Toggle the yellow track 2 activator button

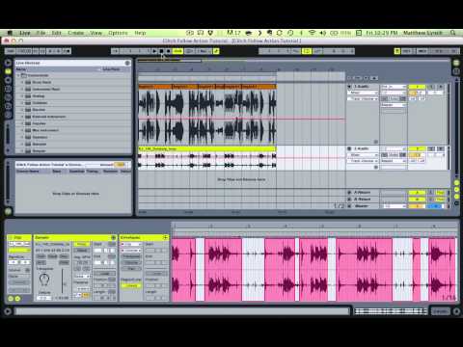[417, 148]
